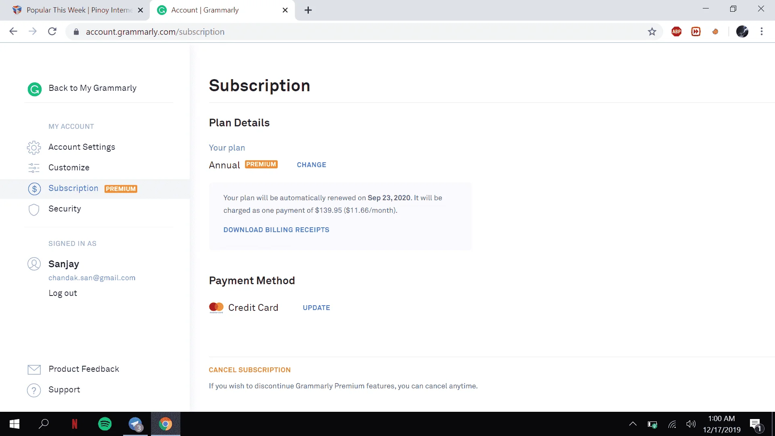Select the Subscription dollar icon
This screenshot has height=436, width=775.
(34, 189)
